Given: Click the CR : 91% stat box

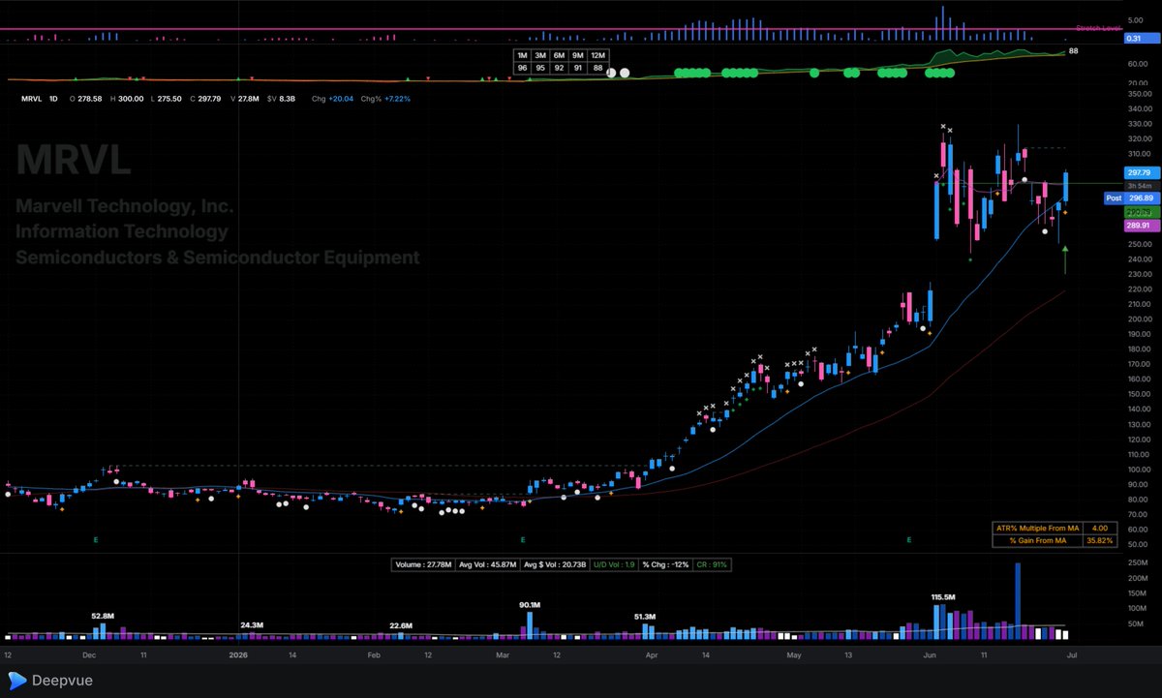Looking at the screenshot, I should pyautogui.click(x=712, y=563).
